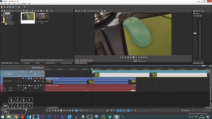The image size is (212, 119).
Task: Select Main Timeline storyboard bin
Action: point(11,24)
